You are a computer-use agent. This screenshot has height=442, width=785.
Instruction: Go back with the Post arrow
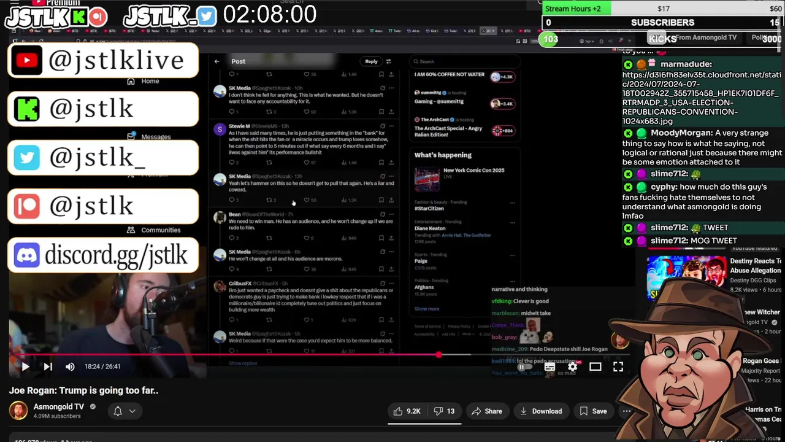click(216, 61)
